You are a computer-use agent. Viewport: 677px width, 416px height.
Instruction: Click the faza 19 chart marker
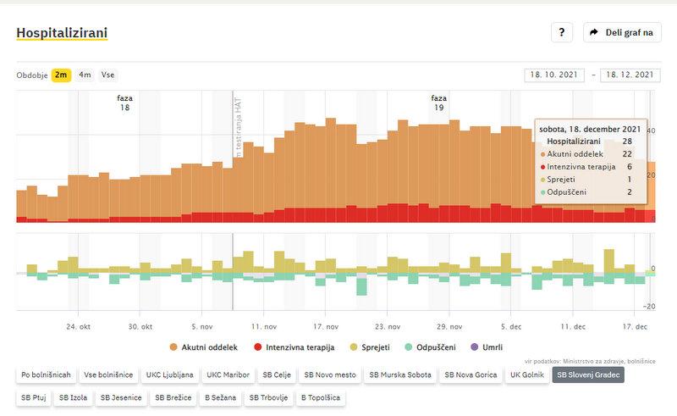pos(438,103)
